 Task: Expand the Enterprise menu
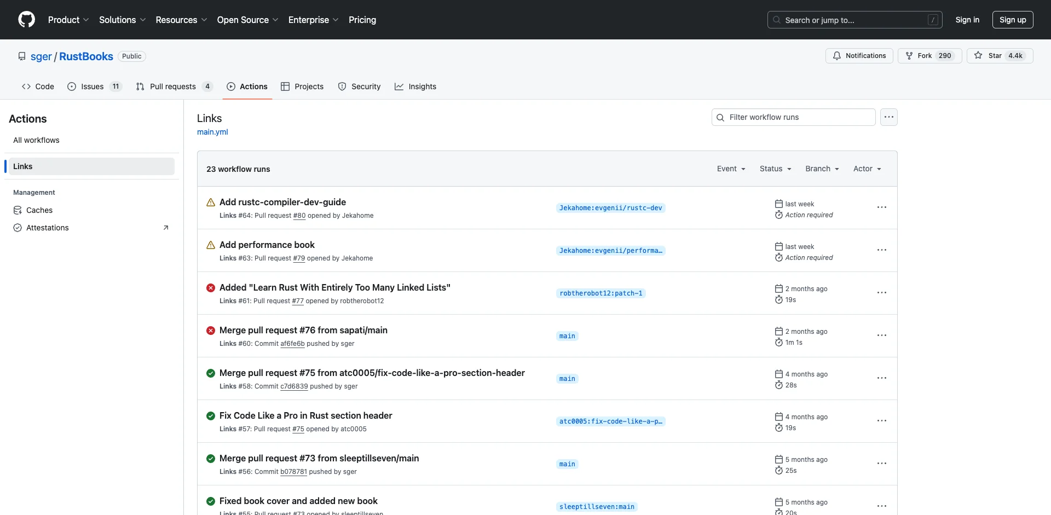tap(314, 20)
